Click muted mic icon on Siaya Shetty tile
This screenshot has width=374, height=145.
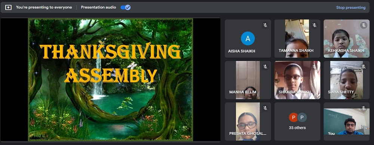(364, 67)
